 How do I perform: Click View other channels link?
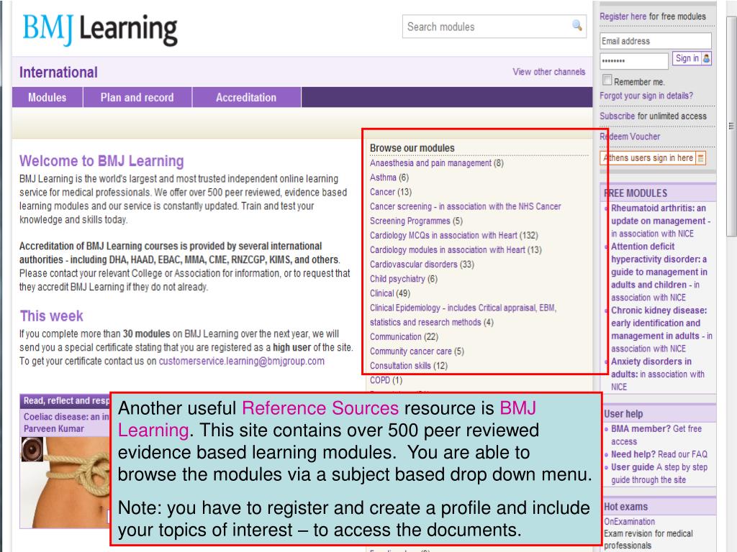[548, 72]
